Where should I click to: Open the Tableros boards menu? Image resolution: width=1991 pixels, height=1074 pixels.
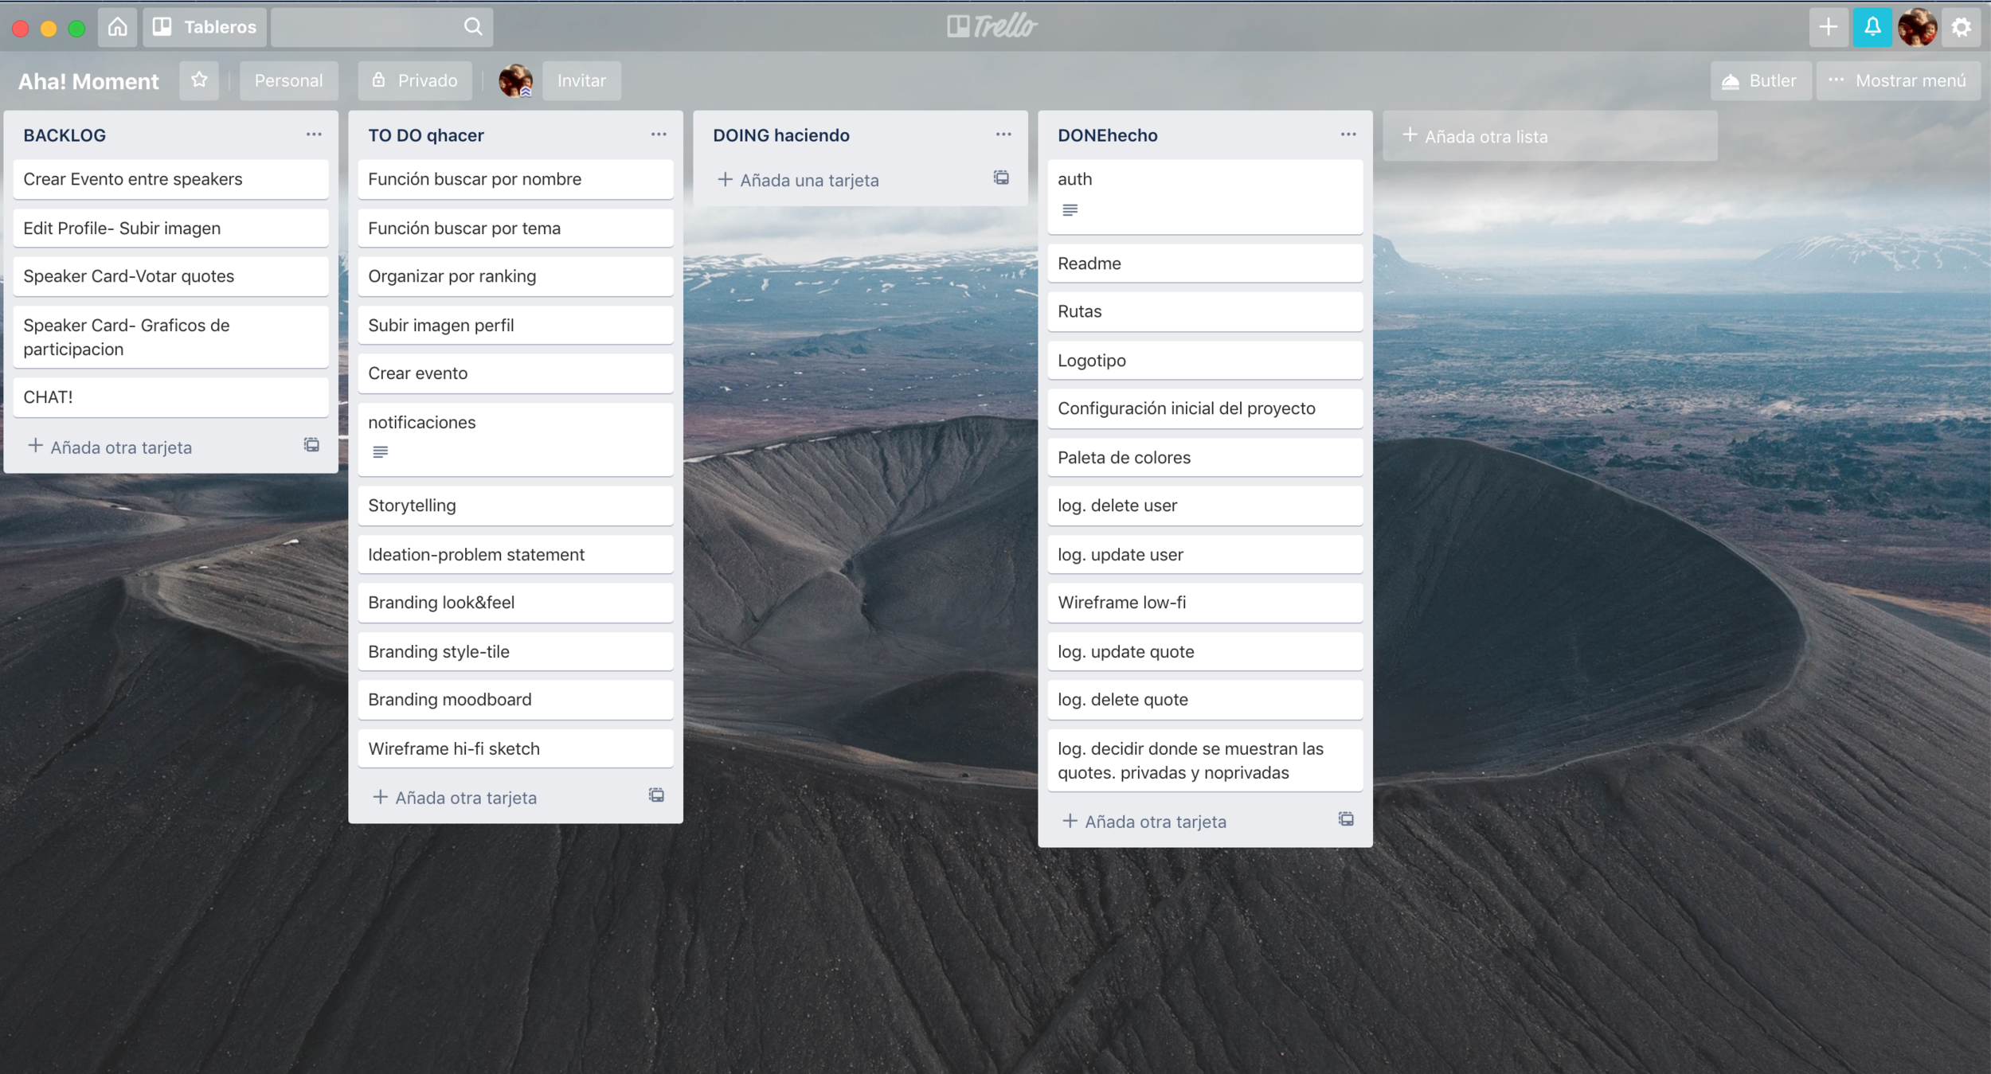click(205, 27)
